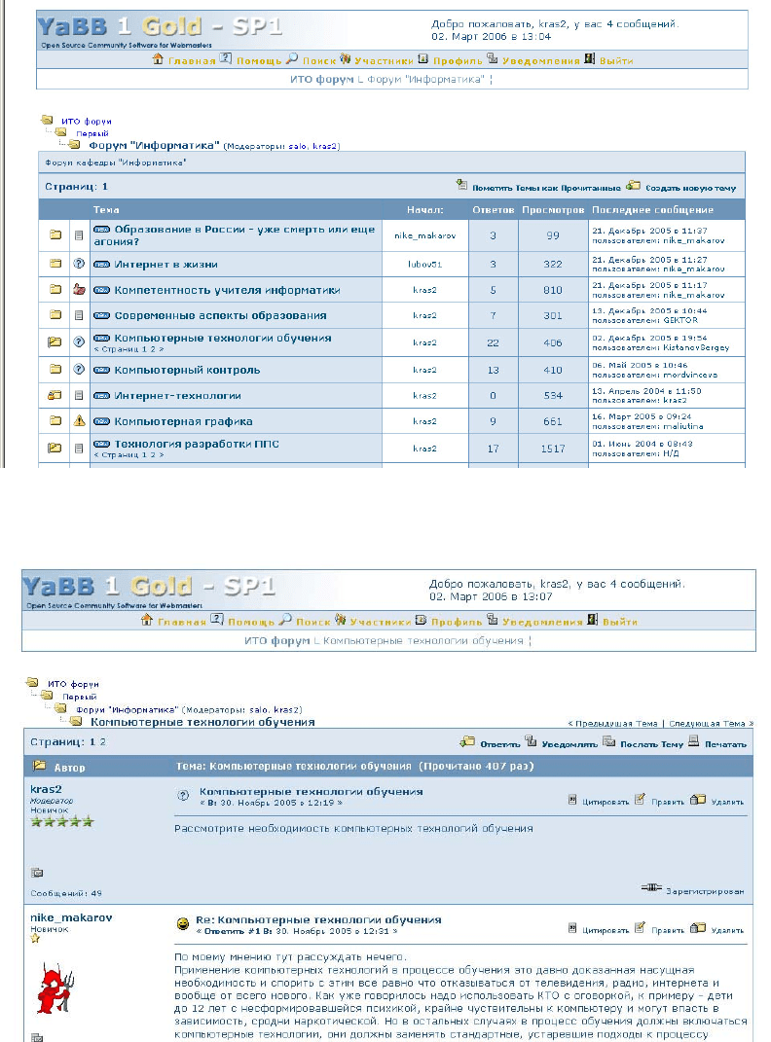Click the smiley icon beside Re: Компьютерные технологии обучения

pos(182,923)
